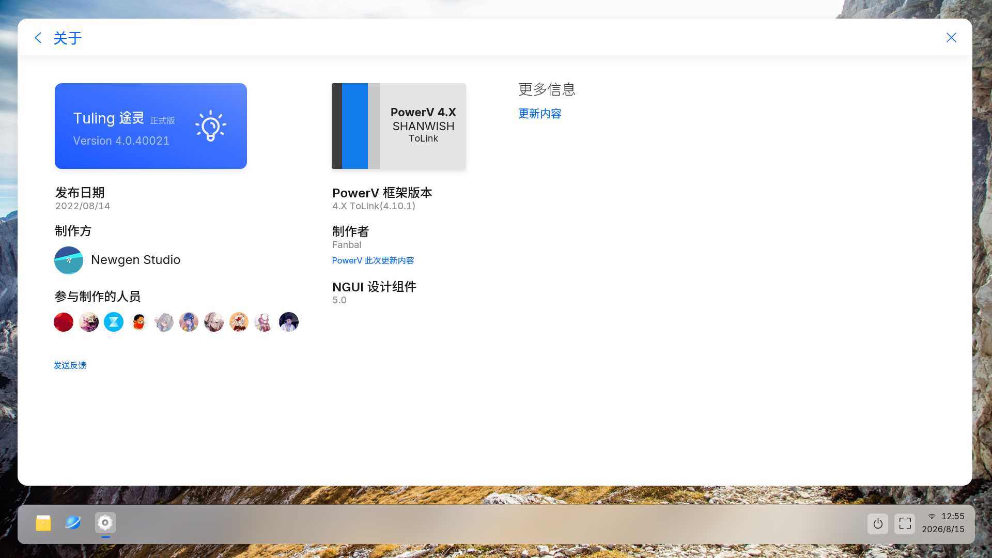The width and height of the screenshot is (992, 558).
Task: Click the text 4.X ToLink(4.10.1)
Action: (x=374, y=206)
